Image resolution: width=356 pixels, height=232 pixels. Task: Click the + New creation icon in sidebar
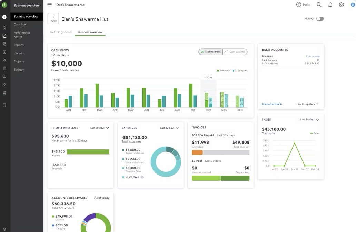pos(3,16)
